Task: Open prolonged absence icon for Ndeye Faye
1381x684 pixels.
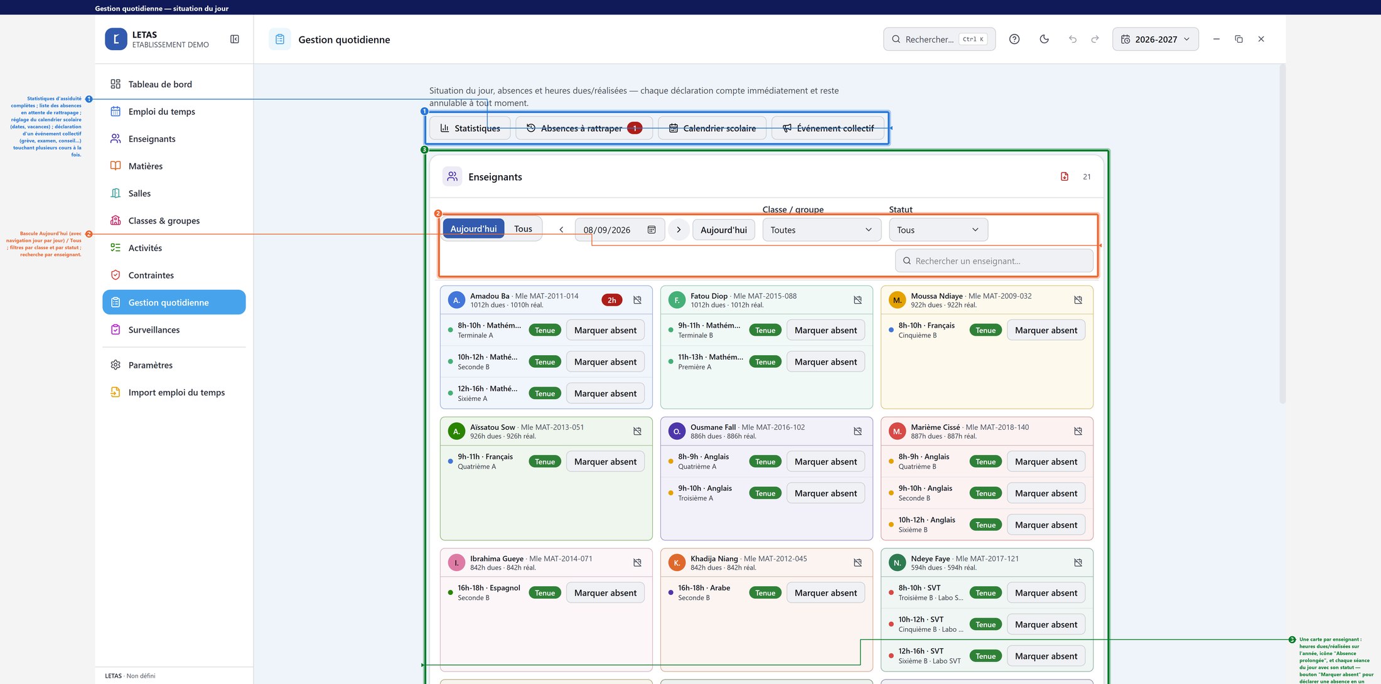Action: (x=1078, y=562)
